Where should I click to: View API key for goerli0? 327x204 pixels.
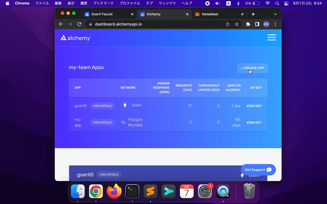(x=254, y=106)
